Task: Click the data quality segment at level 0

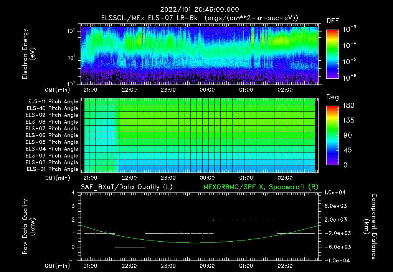Action: 130,247
